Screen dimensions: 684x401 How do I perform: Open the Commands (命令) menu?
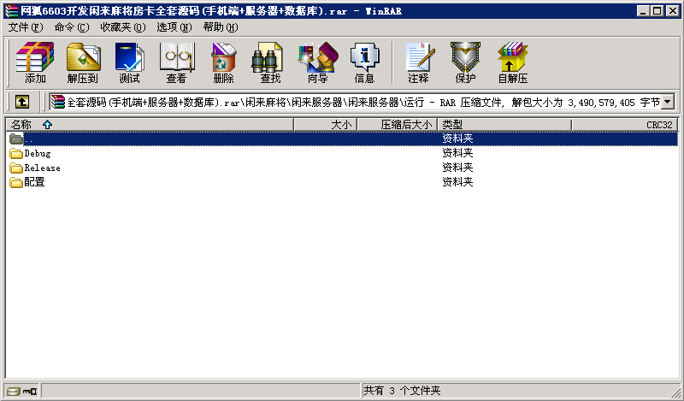71,27
